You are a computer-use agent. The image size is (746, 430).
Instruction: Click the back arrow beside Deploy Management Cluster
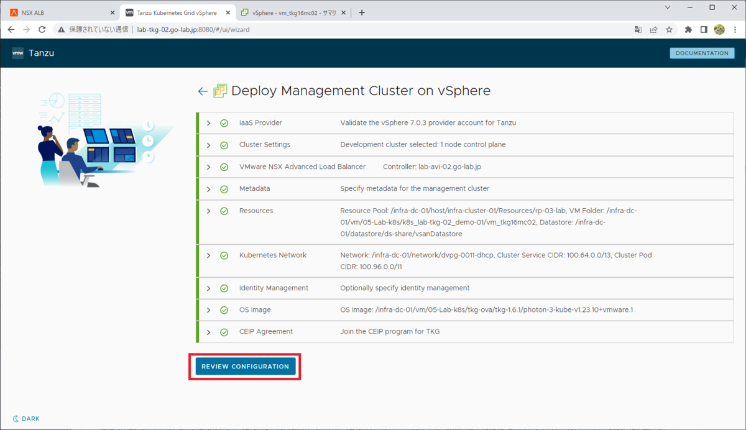pos(202,91)
